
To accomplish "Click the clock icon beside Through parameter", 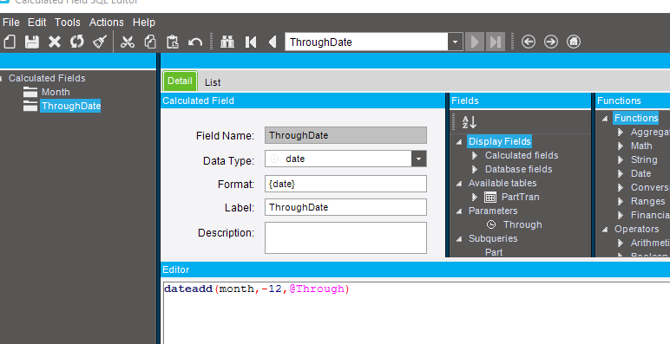I will pos(491,224).
